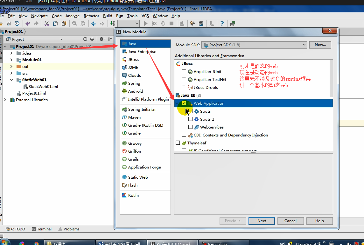This screenshot has width=364, height=245.
Task: Select Android module type
Action: [145, 91]
